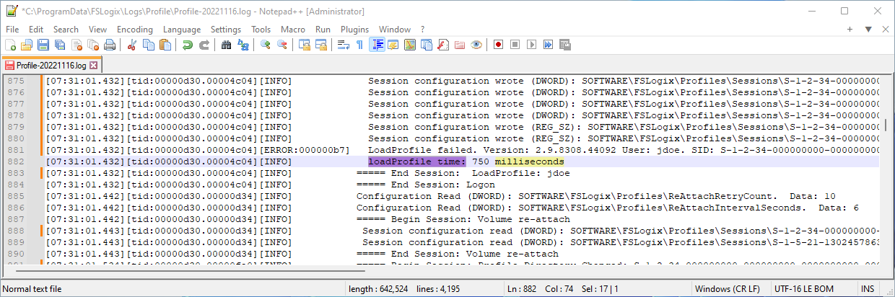The height and width of the screenshot is (297, 895).
Task: Close the current document via toolbar icon
Action: coord(77,45)
